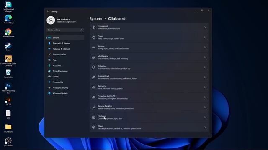268x150 pixels.
Task: Click the Activation checkmark icon
Action: (x=93, y=67)
